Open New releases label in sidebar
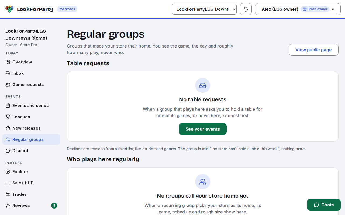 (26, 128)
